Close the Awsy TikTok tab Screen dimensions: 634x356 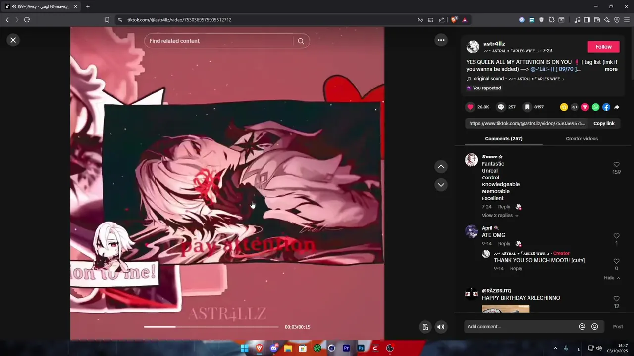point(75,6)
